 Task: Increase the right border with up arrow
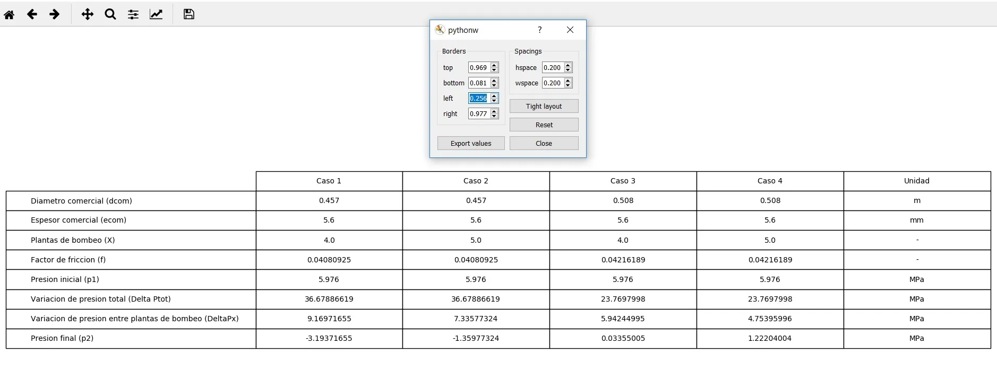(494, 111)
